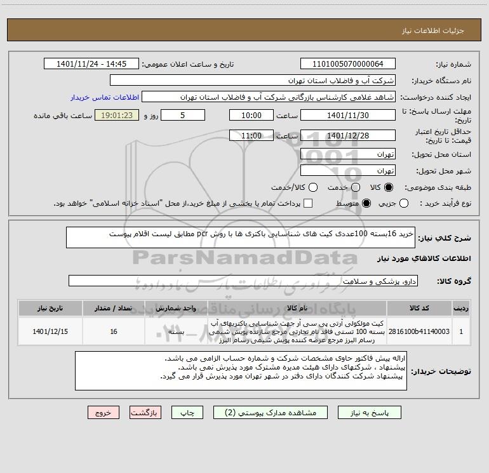Click the validity time field 11:00
Viewport: 489px width, 473px height.
click(x=251, y=135)
